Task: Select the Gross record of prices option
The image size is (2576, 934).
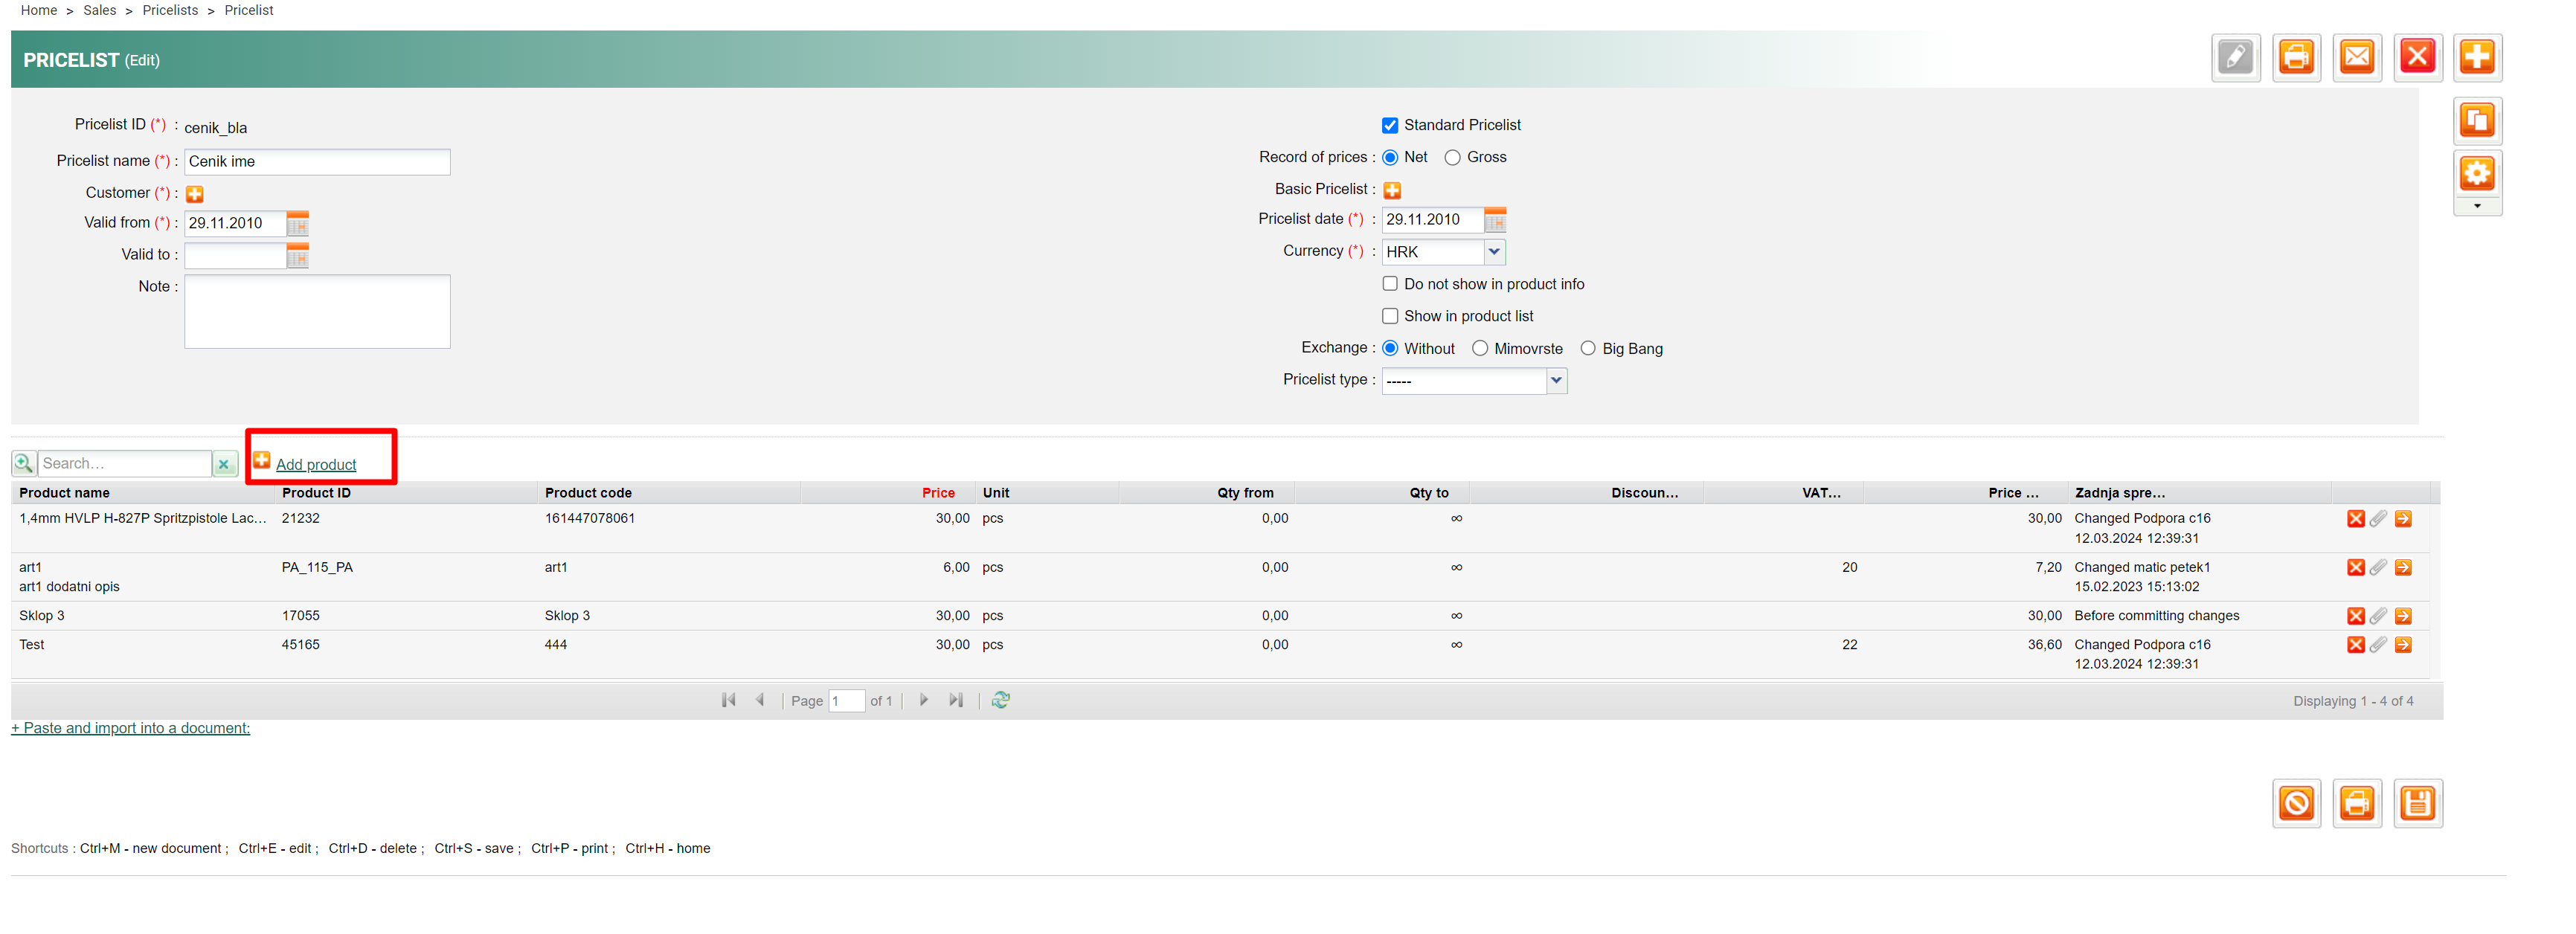Action: click(x=1452, y=158)
